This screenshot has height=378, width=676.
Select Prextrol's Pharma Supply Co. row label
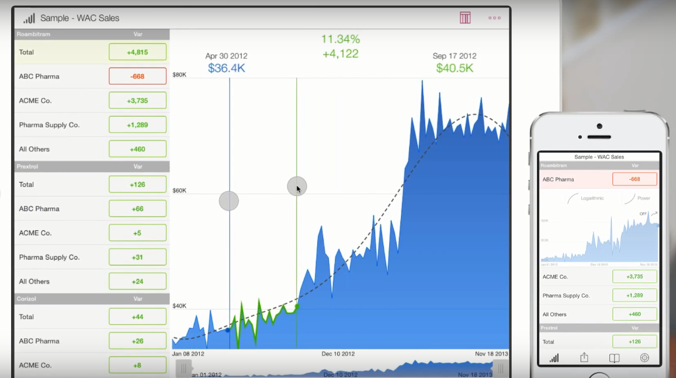point(49,257)
